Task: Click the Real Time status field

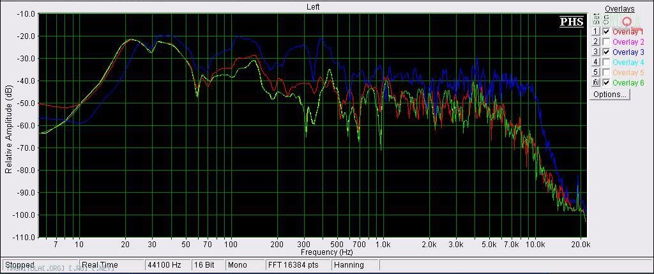Action: [111, 265]
